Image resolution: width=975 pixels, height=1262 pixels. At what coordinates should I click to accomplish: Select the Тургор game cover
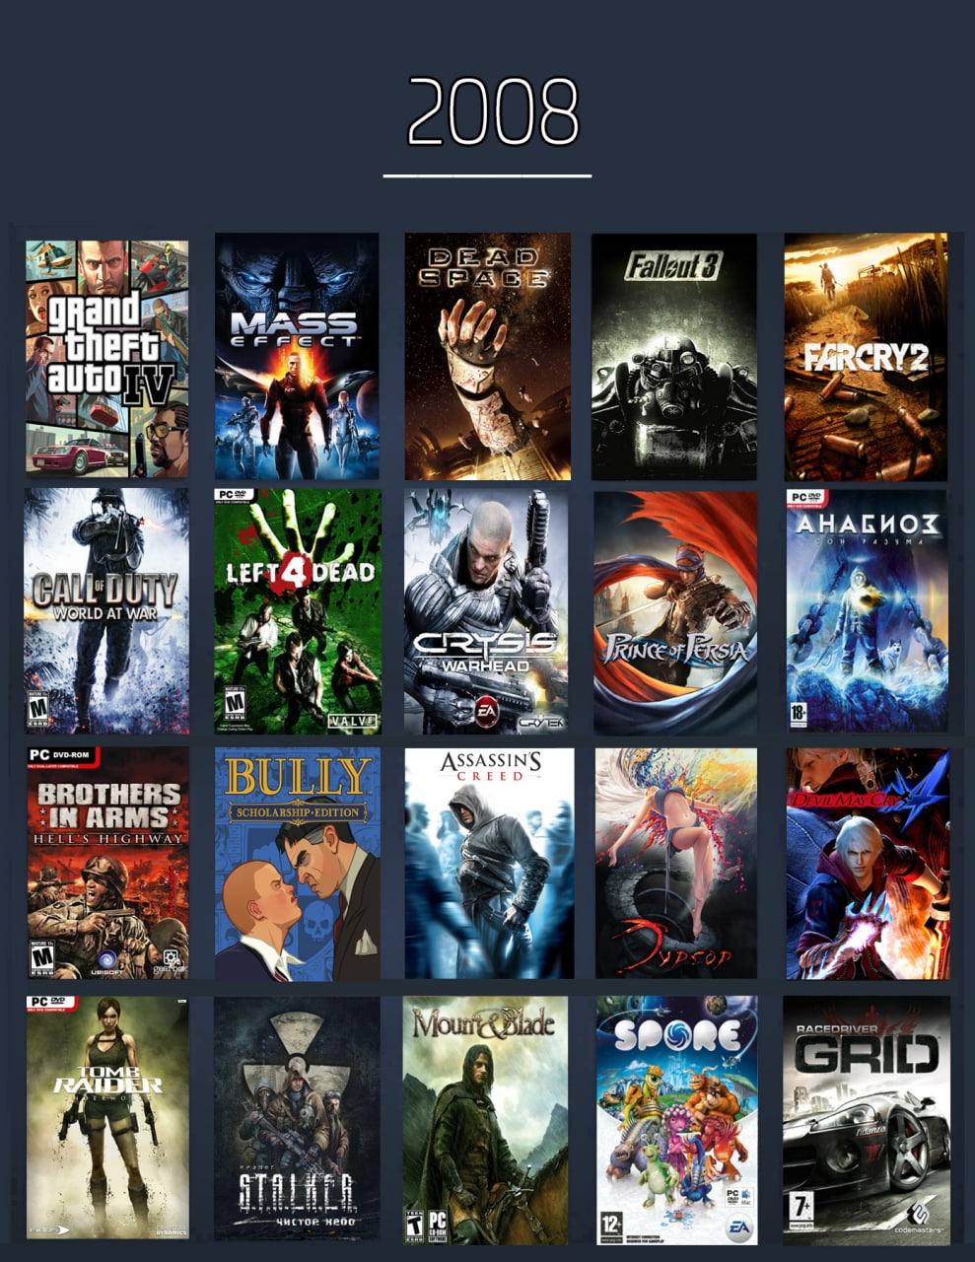pos(676,863)
